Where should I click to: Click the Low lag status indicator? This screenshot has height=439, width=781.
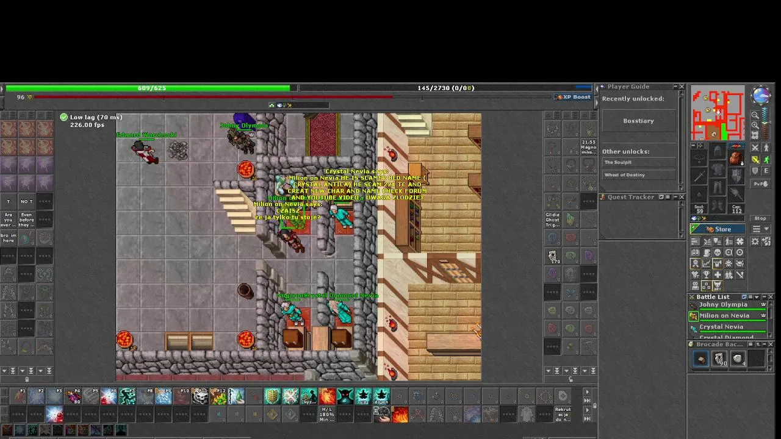(92, 117)
